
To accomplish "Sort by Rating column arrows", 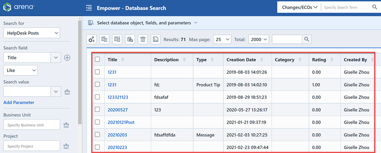I will [332, 60].
